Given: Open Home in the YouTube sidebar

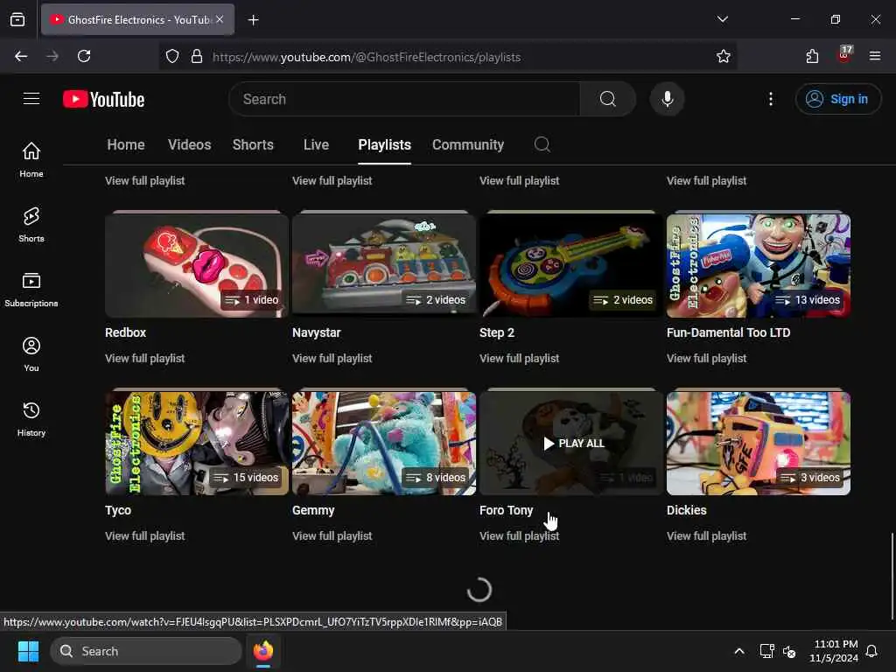Looking at the screenshot, I should coord(31,160).
